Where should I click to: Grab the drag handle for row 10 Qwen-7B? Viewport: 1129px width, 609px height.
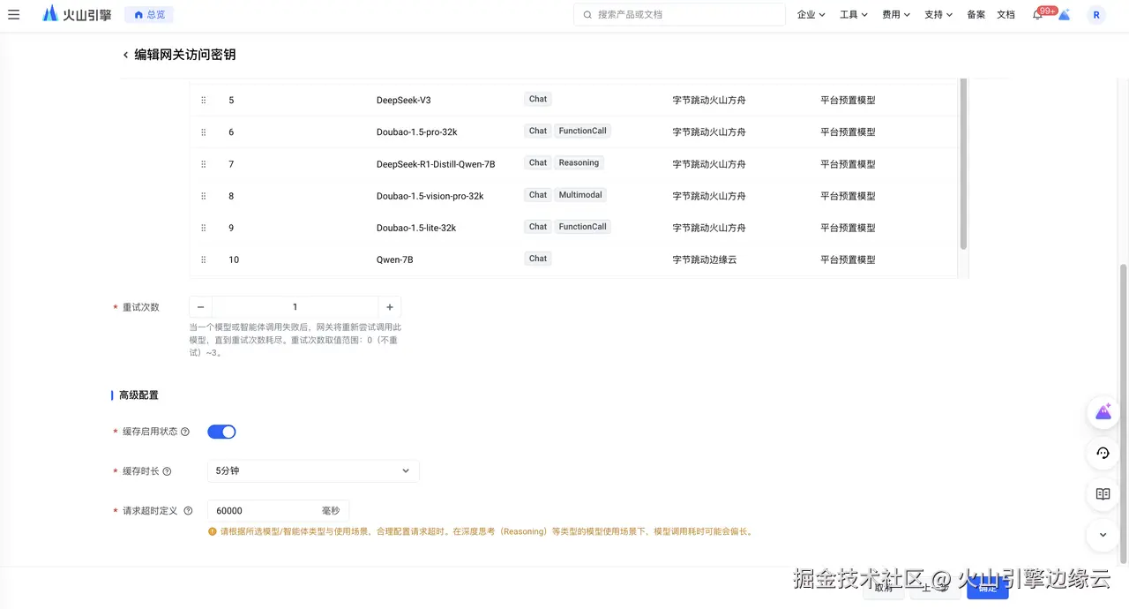tap(203, 259)
